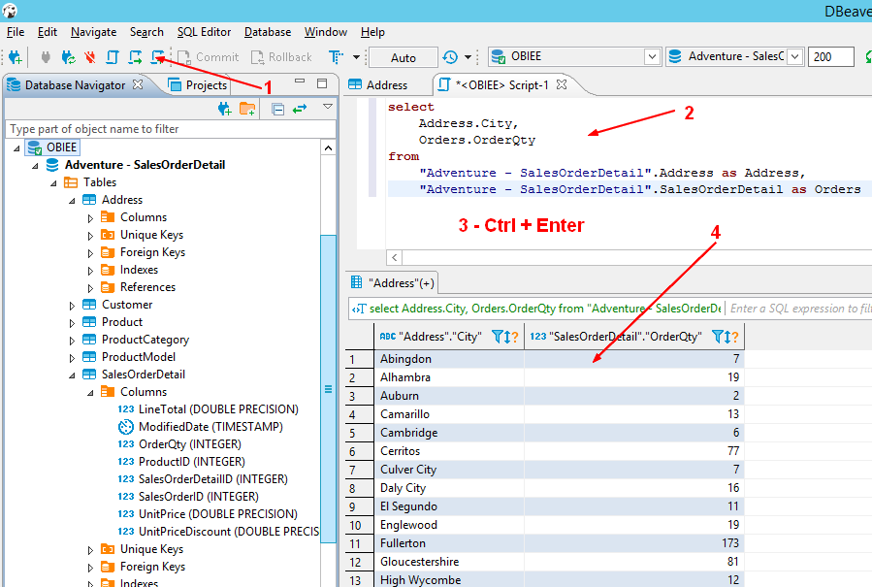The height and width of the screenshot is (587, 872).
Task: Click the New Connection Folder icon
Action: 245,109
